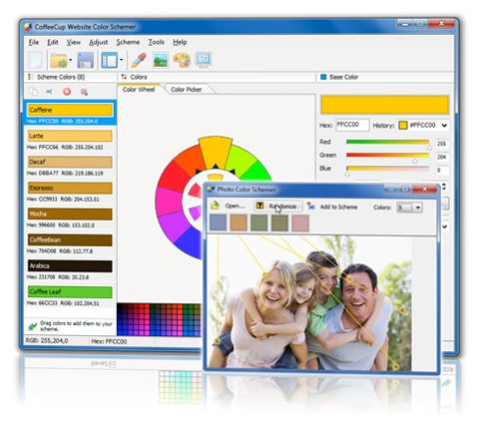
Task: Click the painter's palette toolbar icon
Action: [x=182, y=61]
